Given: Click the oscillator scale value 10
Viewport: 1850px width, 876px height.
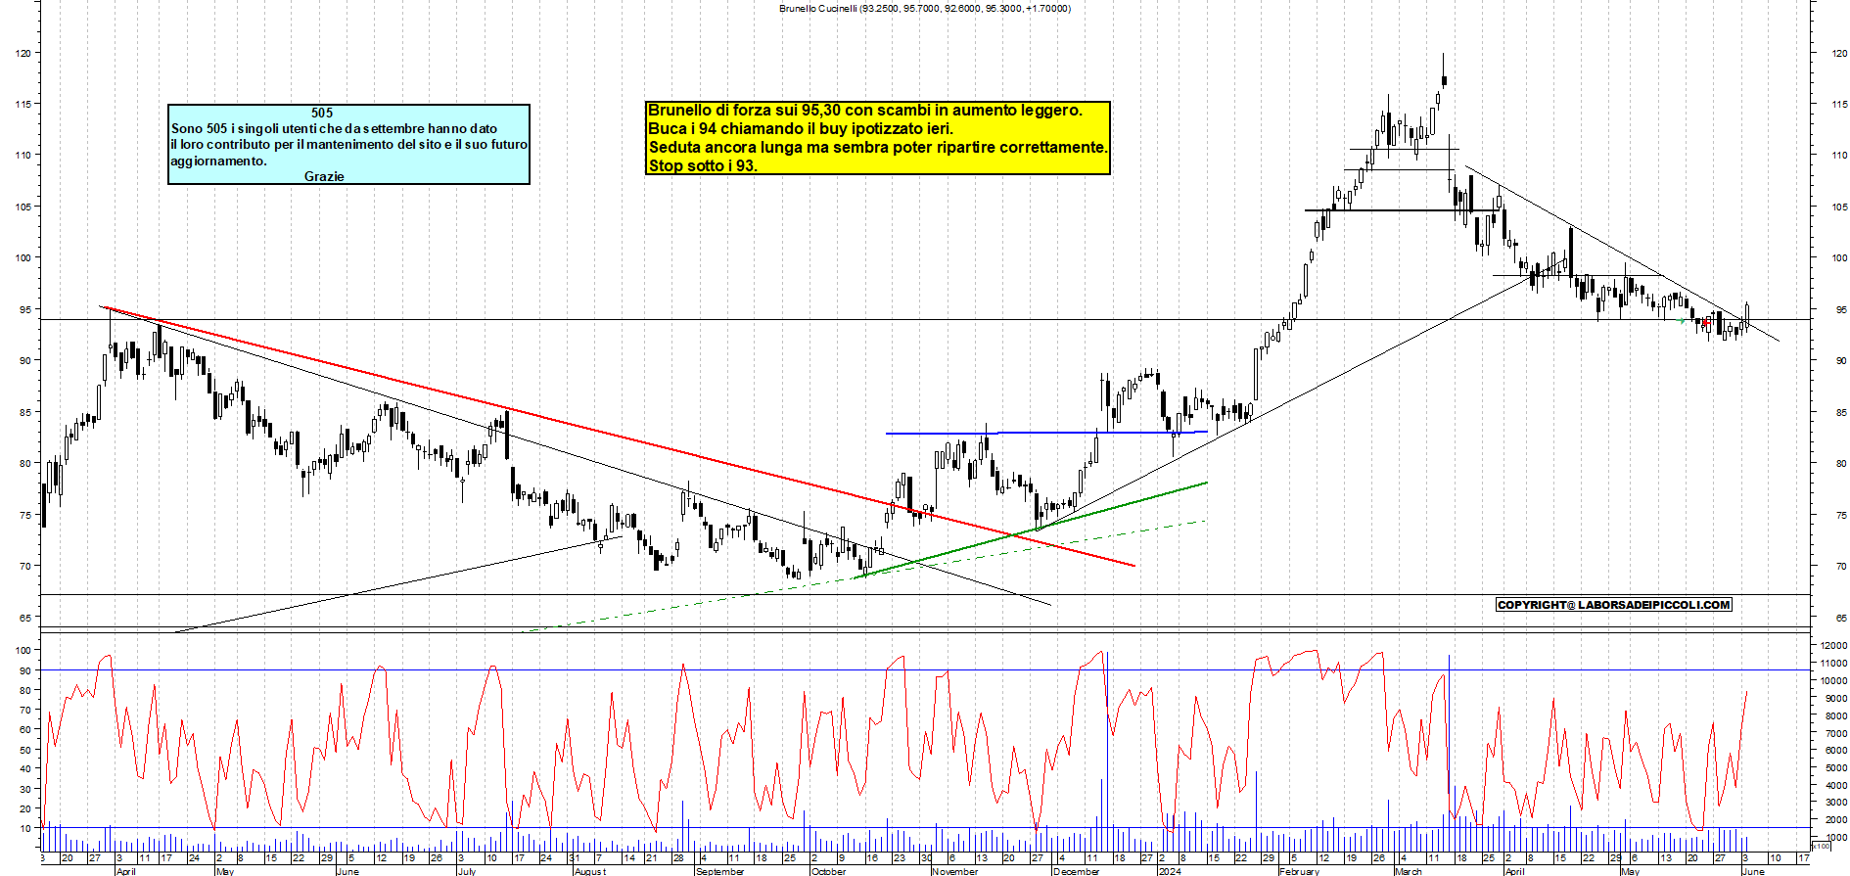Looking at the screenshot, I should pyautogui.click(x=25, y=828).
